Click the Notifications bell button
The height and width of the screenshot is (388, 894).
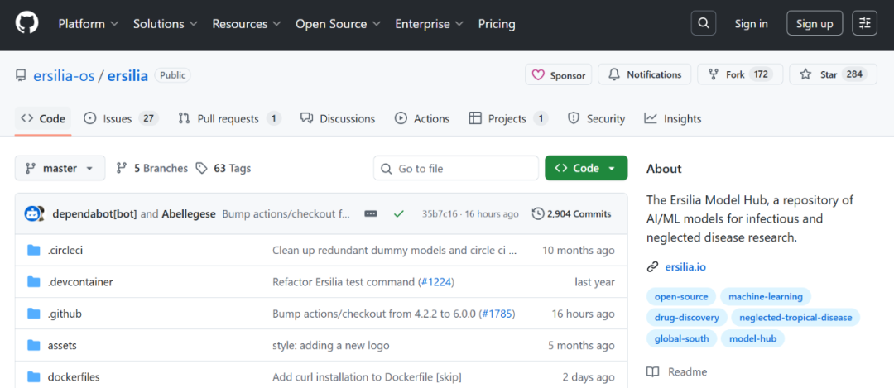click(644, 74)
